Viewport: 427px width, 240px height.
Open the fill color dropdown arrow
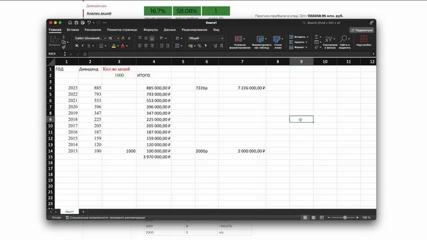tap(117, 46)
